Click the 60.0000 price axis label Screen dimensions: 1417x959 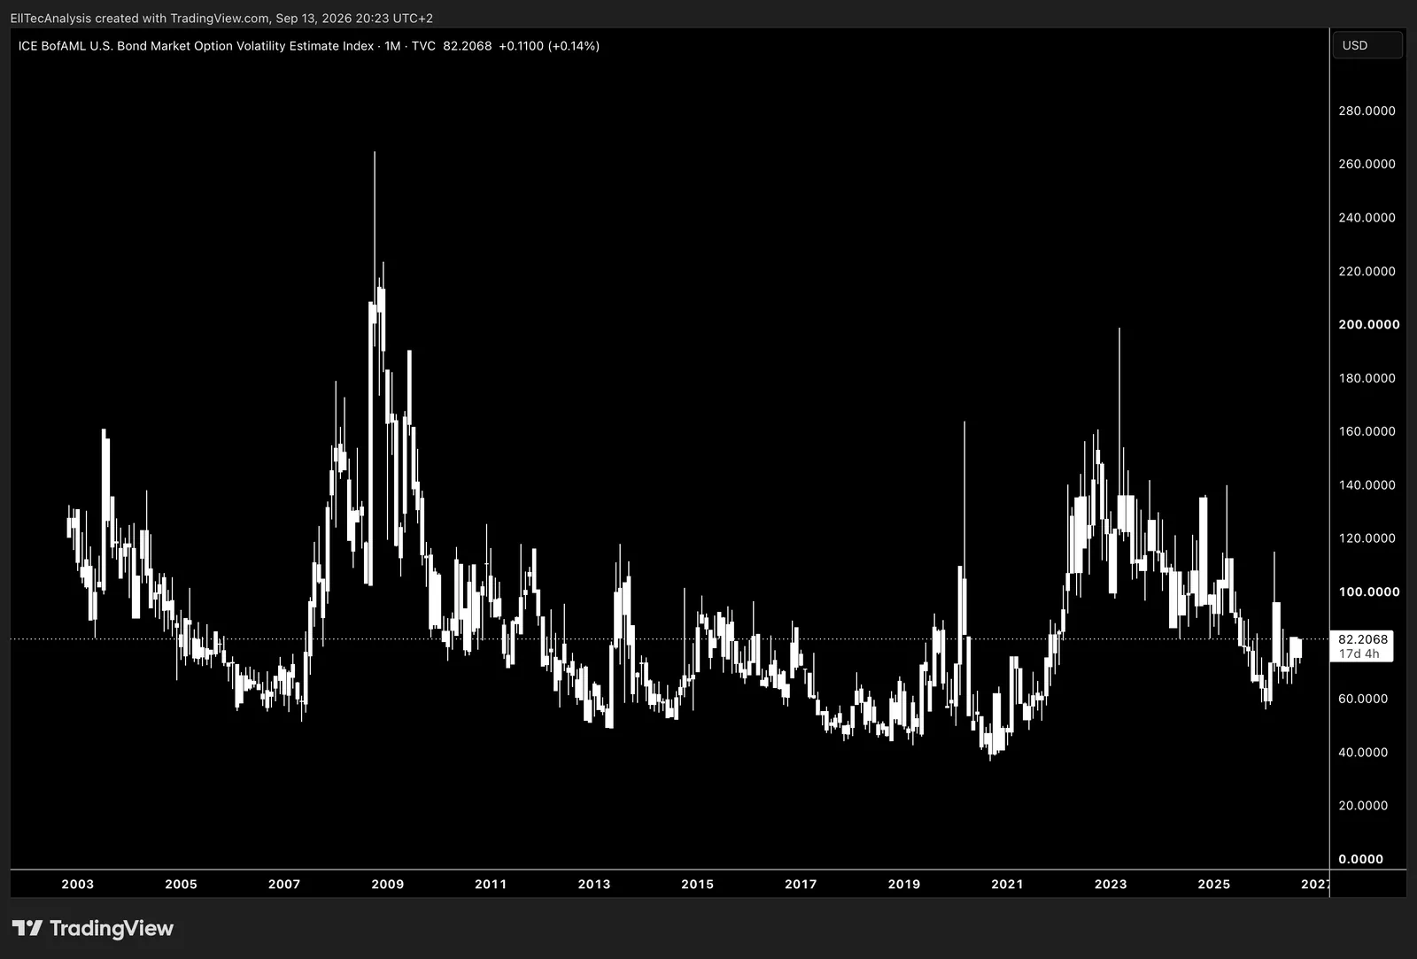(1363, 699)
